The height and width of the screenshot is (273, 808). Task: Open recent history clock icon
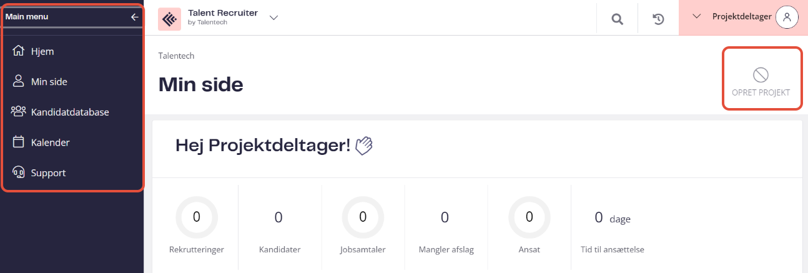pos(658,19)
